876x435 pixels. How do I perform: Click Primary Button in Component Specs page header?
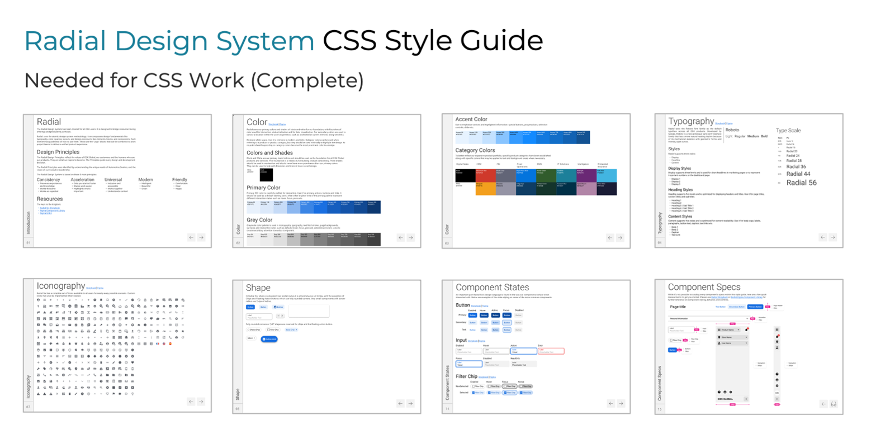coord(755,307)
